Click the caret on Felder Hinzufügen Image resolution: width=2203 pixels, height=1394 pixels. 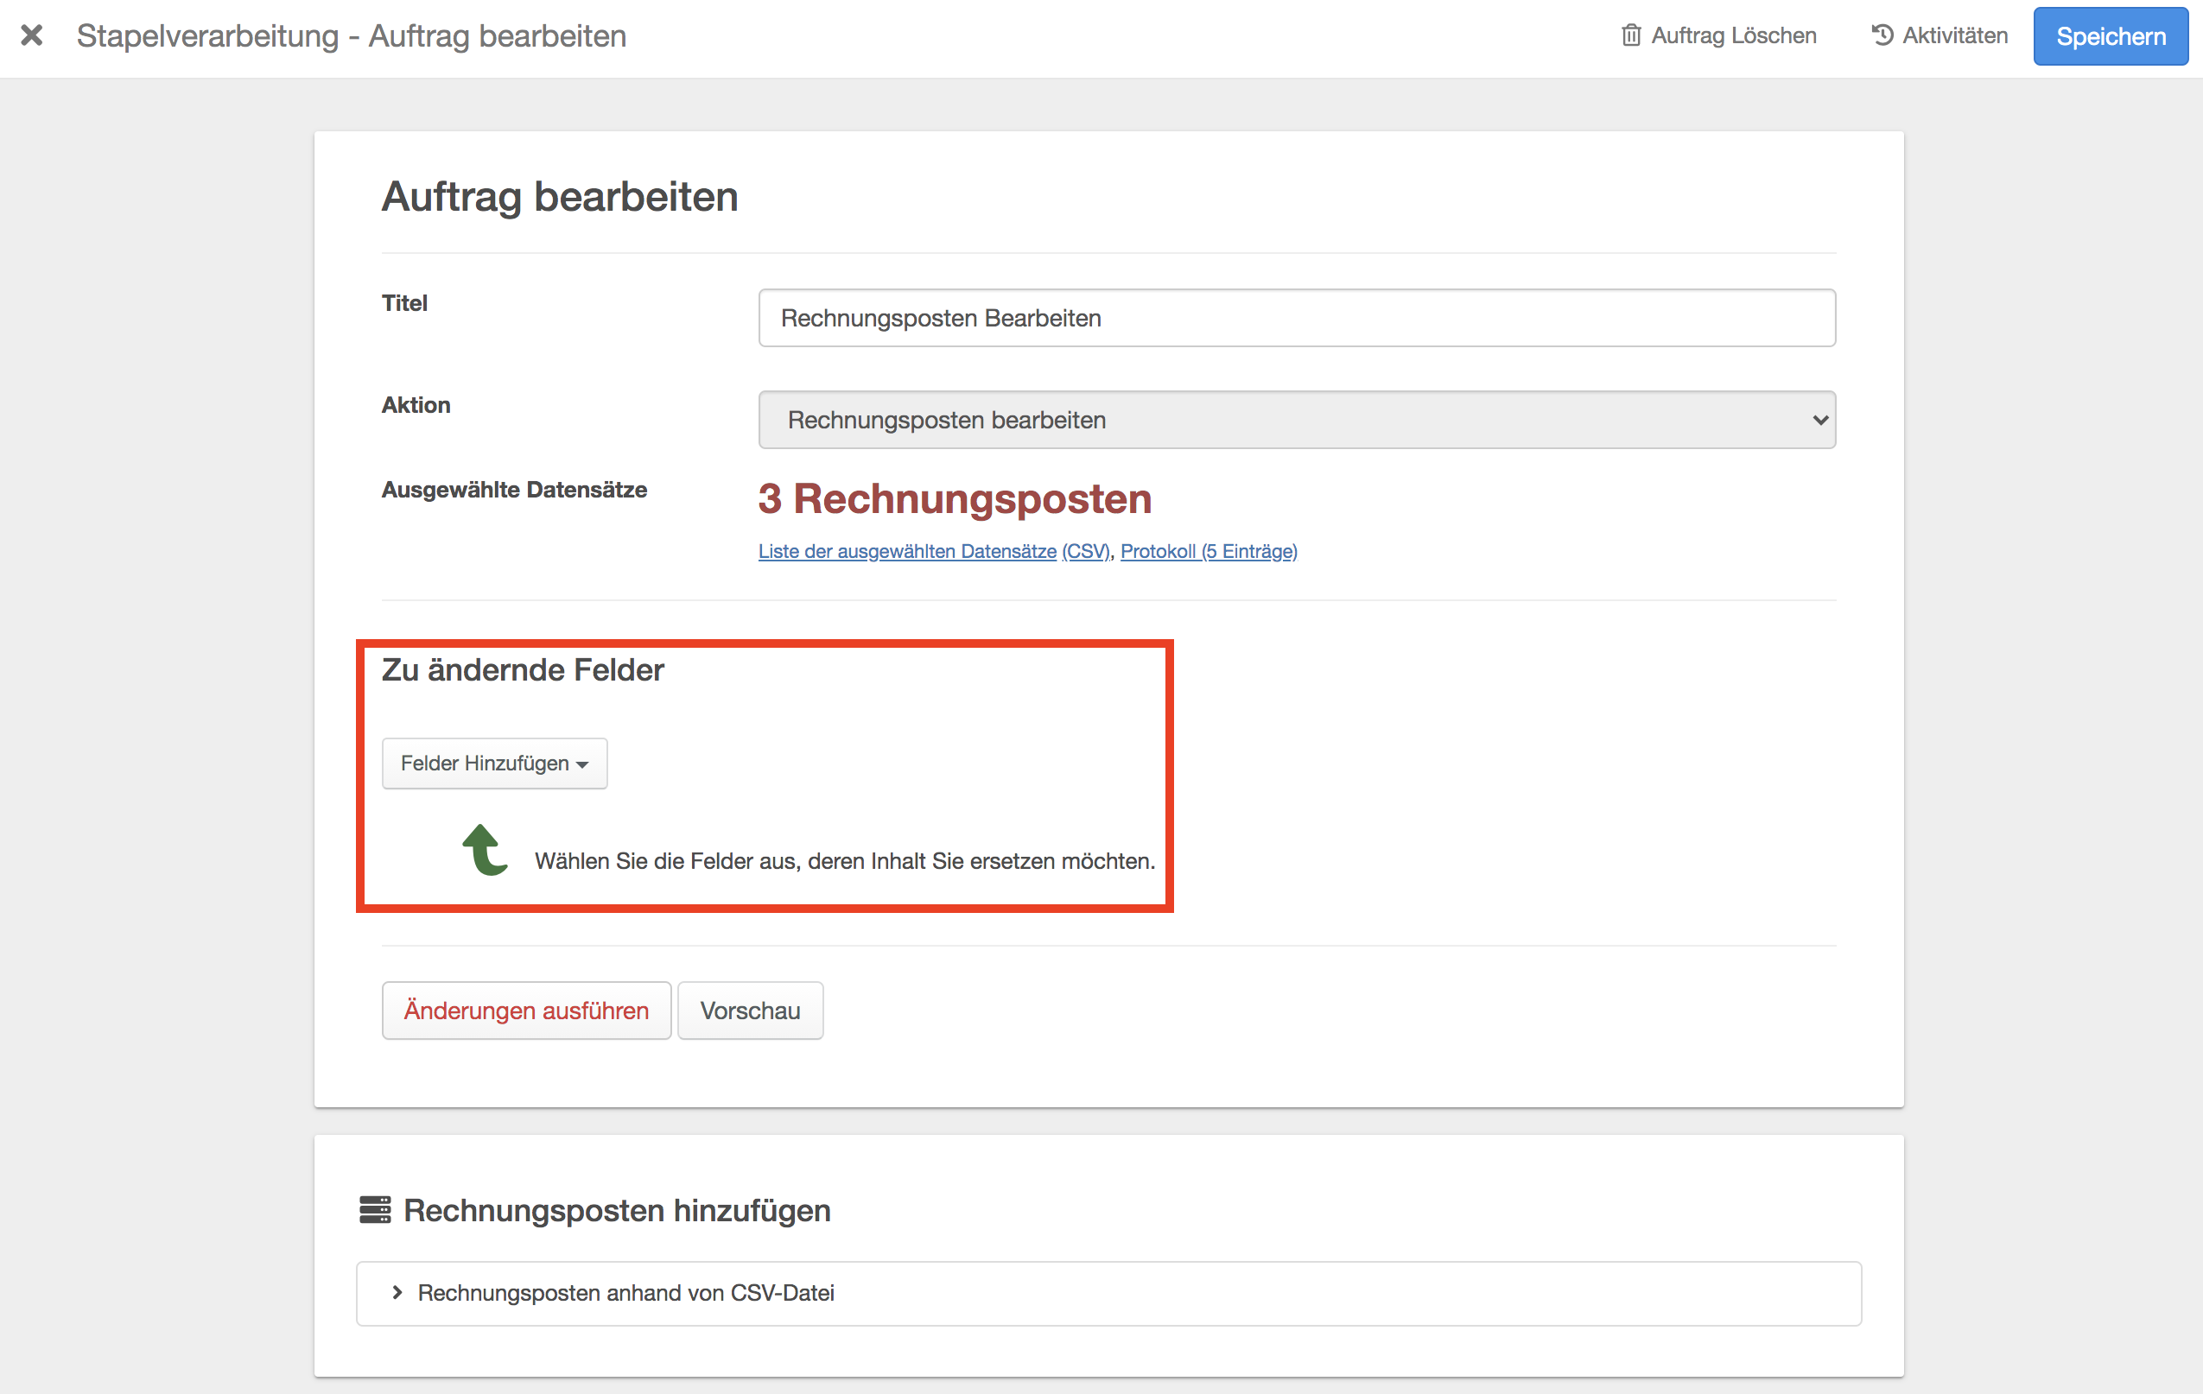coord(583,764)
